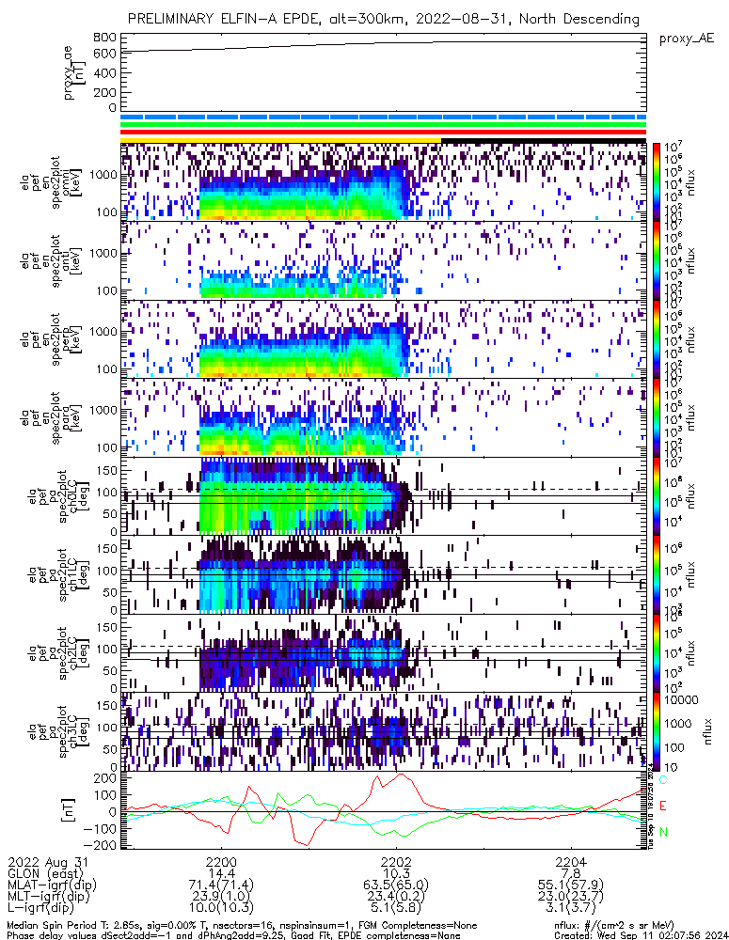Click the omni energy spectrogram panel
This screenshot has height=940, width=729.
click(x=384, y=182)
